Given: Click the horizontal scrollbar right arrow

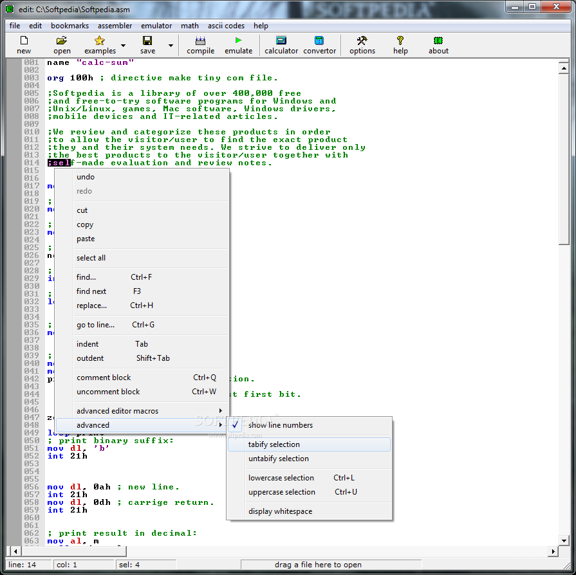Looking at the screenshot, I should (x=553, y=551).
